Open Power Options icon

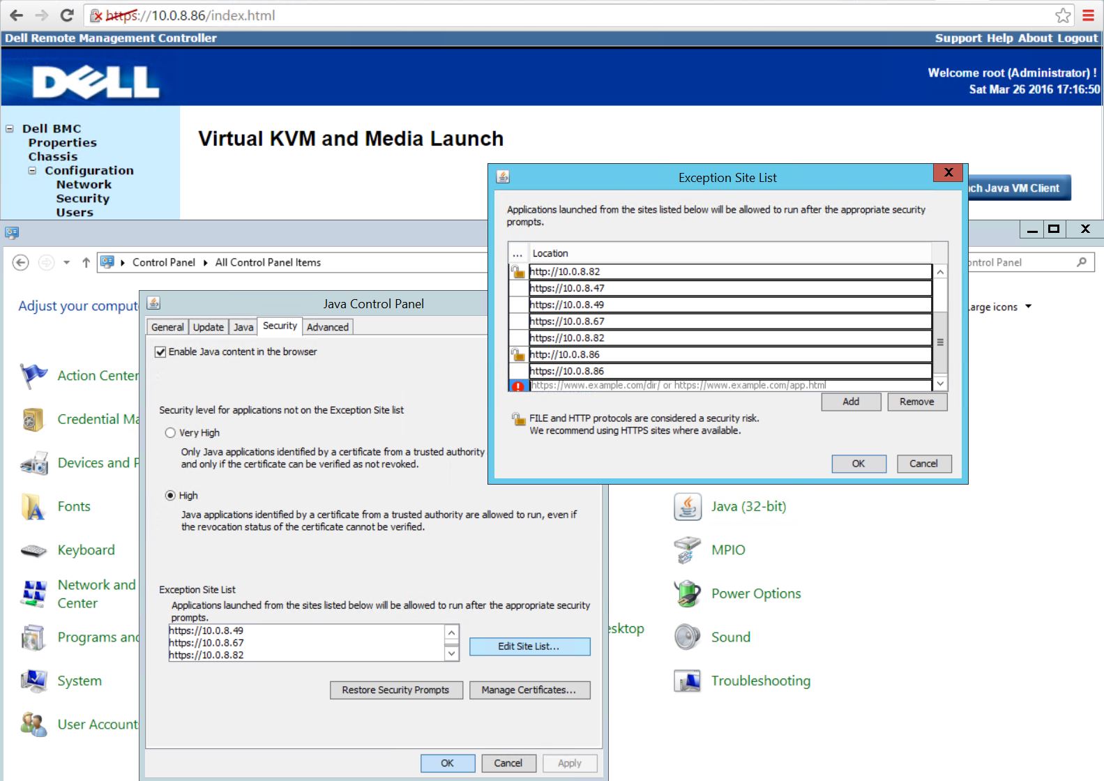[687, 594]
